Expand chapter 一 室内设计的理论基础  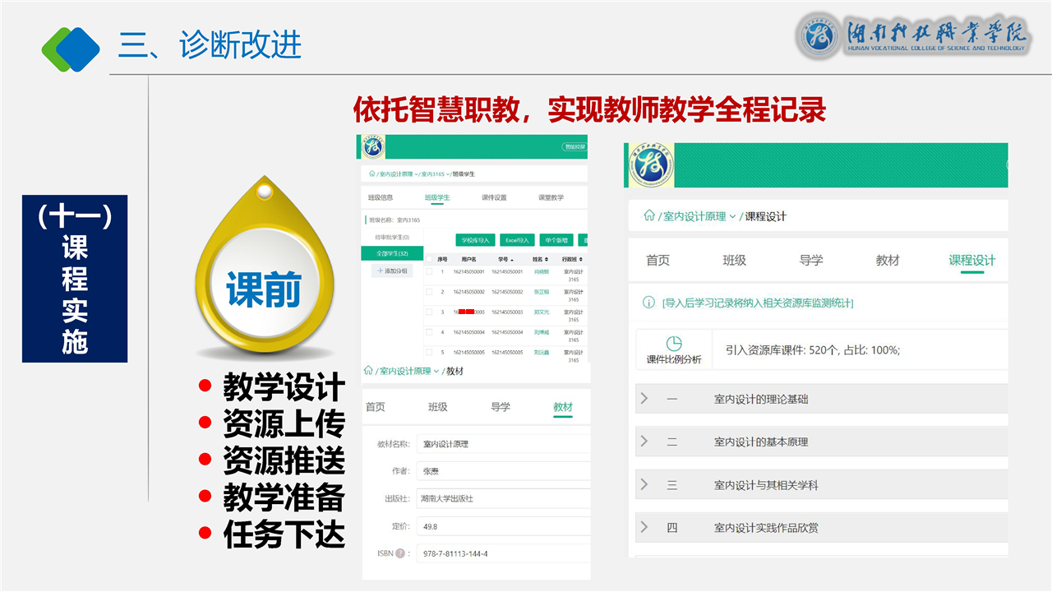pyautogui.click(x=644, y=399)
